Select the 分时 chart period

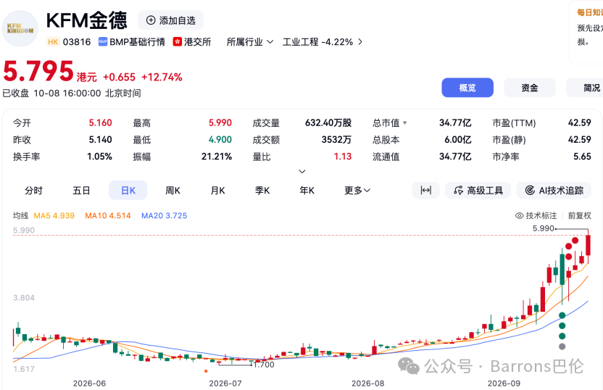coord(34,191)
